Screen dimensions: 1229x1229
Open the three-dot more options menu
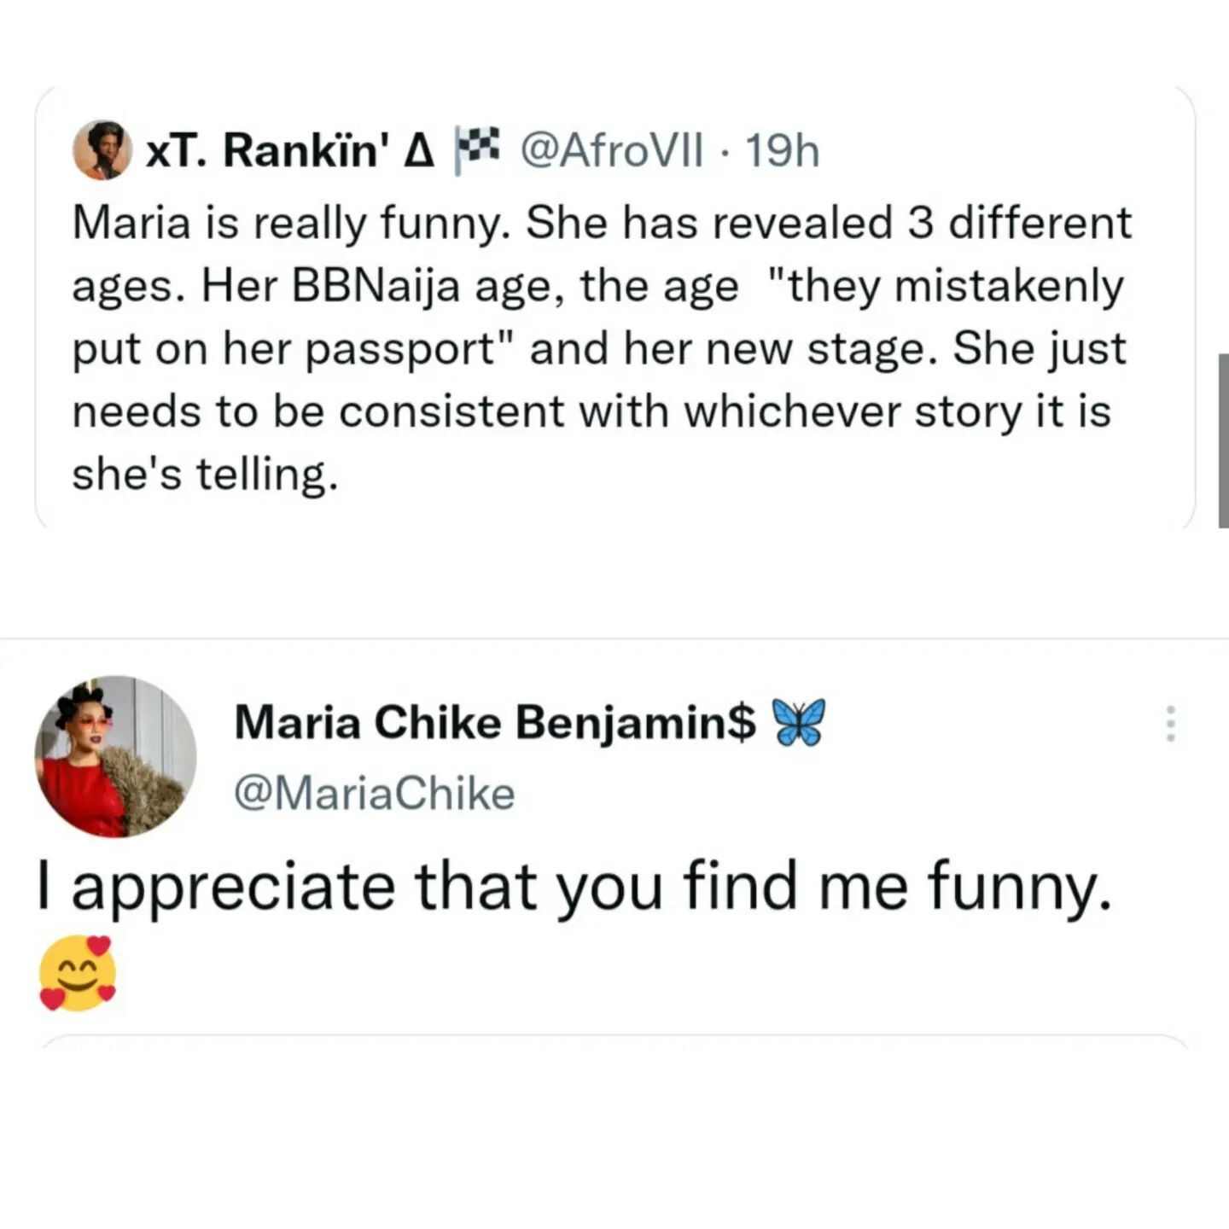(x=1171, y=723)
